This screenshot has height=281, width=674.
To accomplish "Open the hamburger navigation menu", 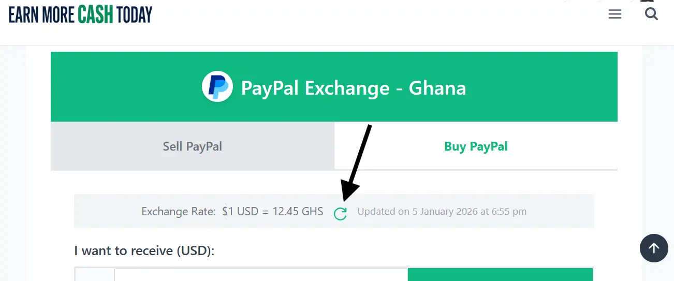I will pyautogui.click(x=614, y=14).
